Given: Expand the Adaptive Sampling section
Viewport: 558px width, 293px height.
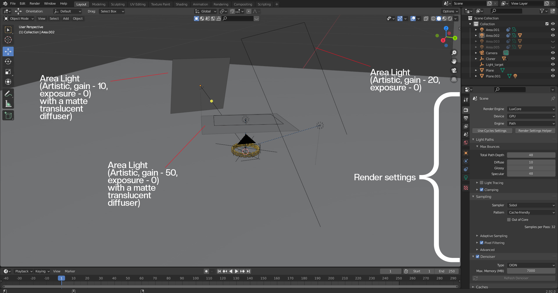Looking at the screenshot, I should tap(493, 236).
